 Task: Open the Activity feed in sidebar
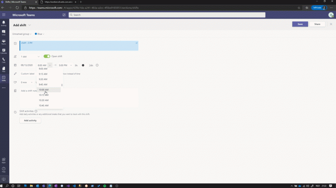(3, 23)
